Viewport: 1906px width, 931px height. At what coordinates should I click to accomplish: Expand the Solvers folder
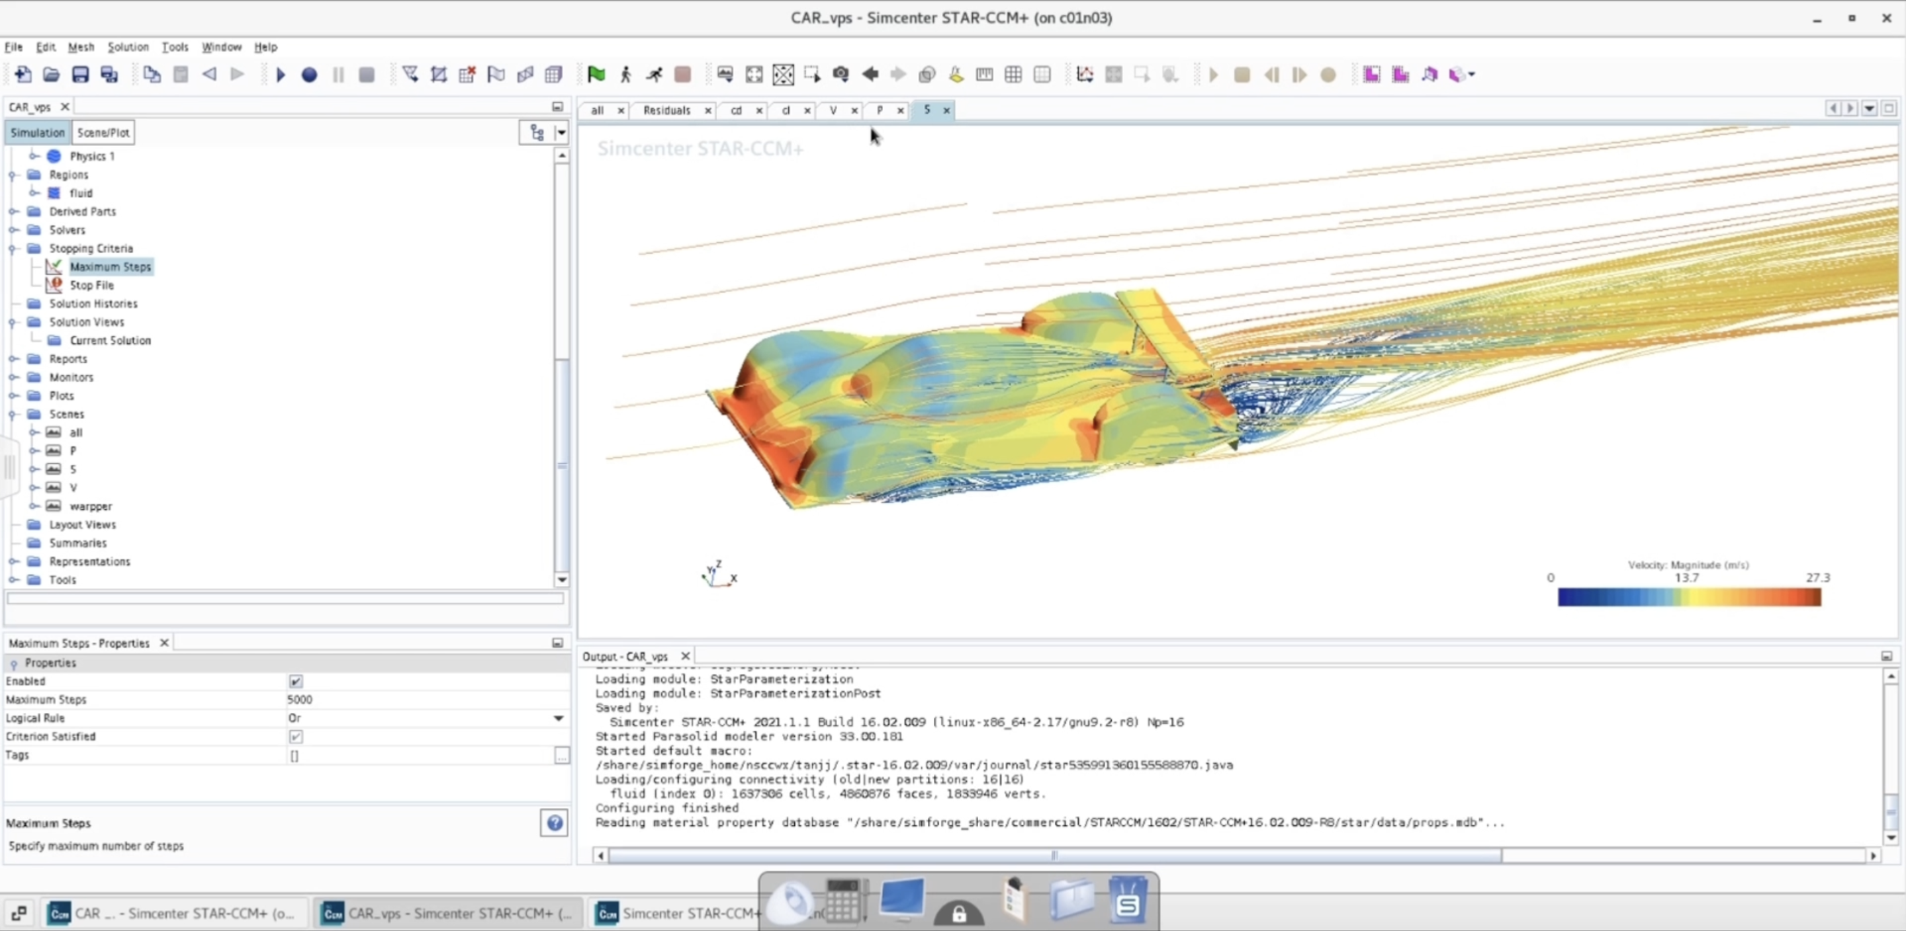pos(13,230)
